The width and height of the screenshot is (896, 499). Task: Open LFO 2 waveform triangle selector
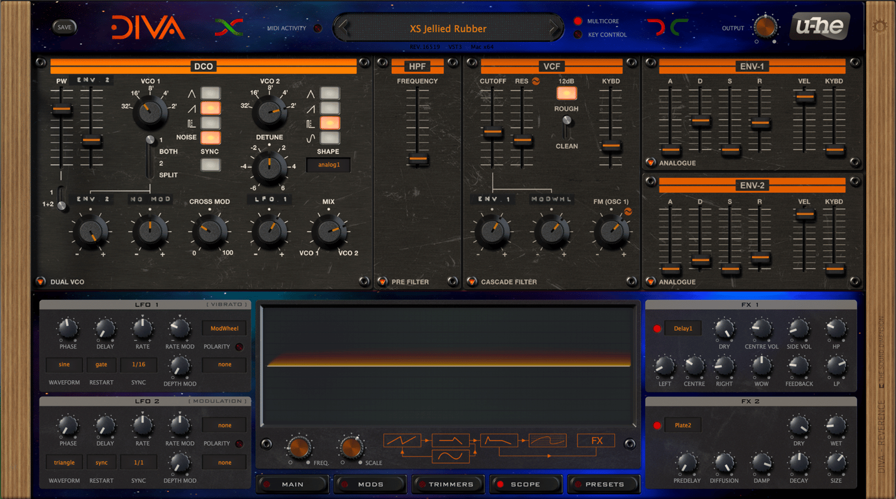click(64, 463)
